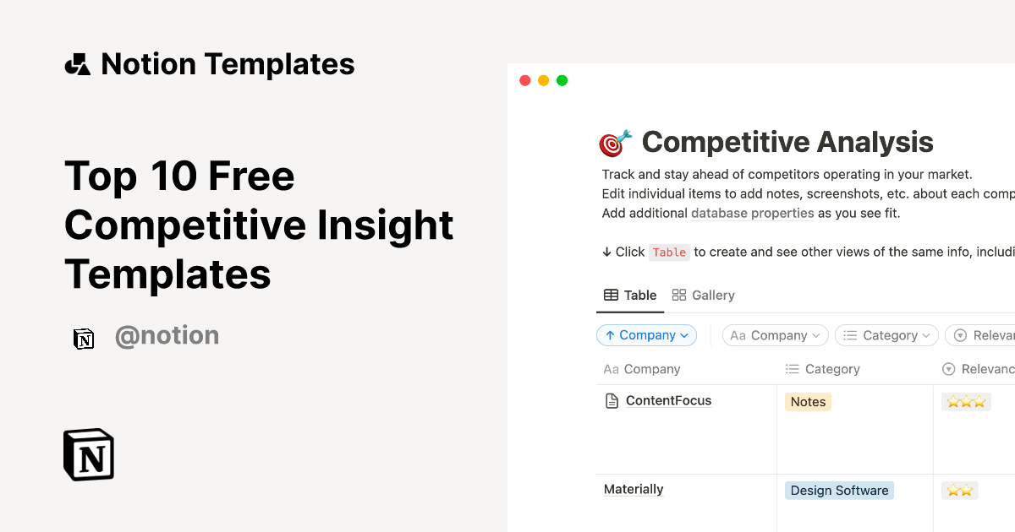Click the ascending sort arrow in the Company chip
1015x532 pixels.
610,335
